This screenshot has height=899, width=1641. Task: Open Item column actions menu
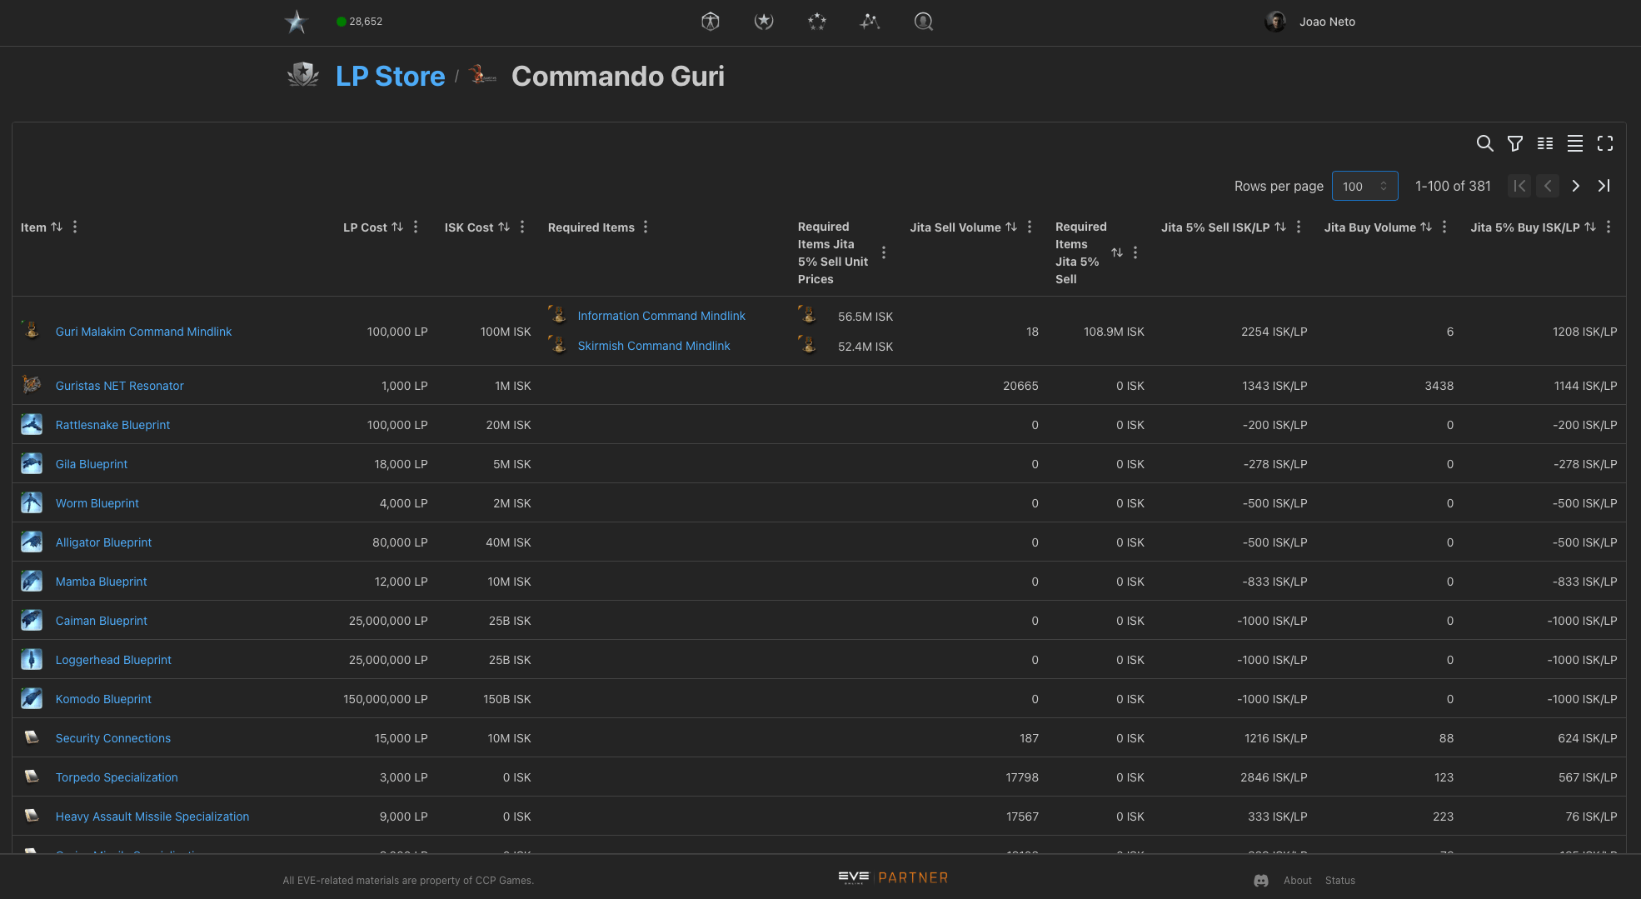click(75, 227)
